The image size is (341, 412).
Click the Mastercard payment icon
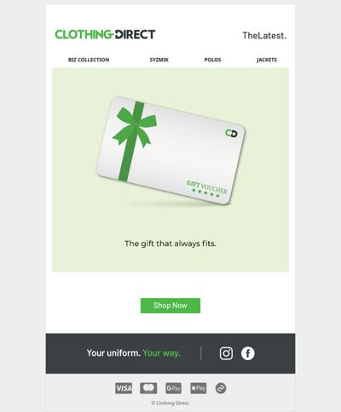click(148, 388)
